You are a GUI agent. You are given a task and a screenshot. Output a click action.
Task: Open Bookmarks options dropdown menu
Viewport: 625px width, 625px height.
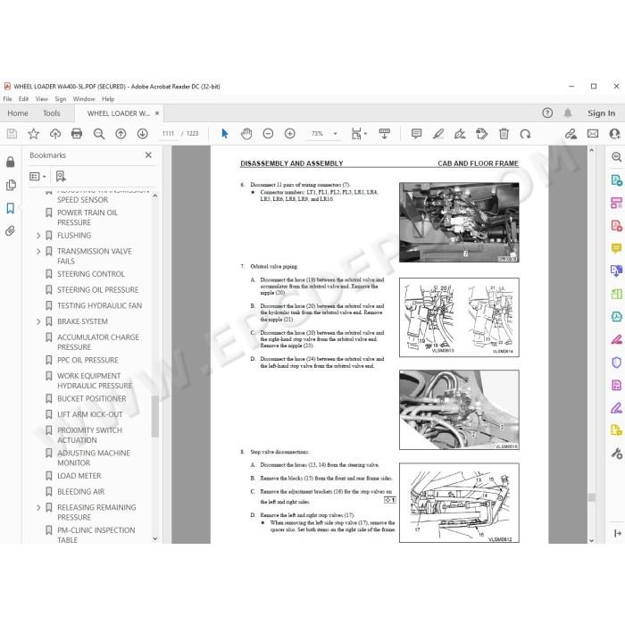37,176
